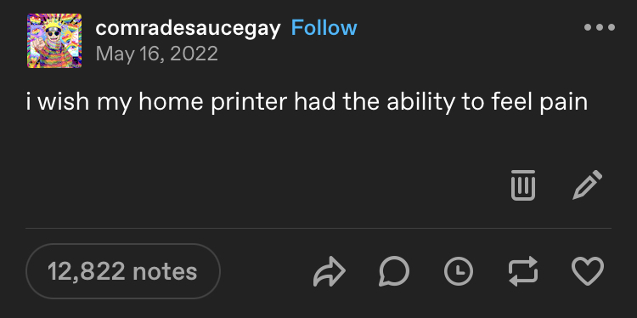Delete the post using the trash icon
637x318 pixels.
(523, 185)
